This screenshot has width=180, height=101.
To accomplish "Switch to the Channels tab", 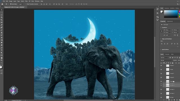I will [x=167, y=54].
